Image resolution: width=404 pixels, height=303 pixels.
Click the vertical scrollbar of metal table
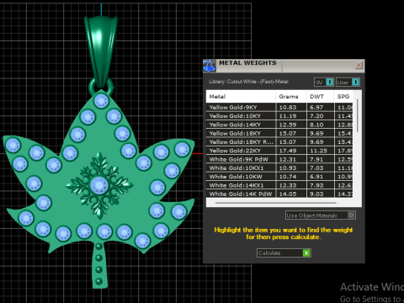tap(357, 115)
